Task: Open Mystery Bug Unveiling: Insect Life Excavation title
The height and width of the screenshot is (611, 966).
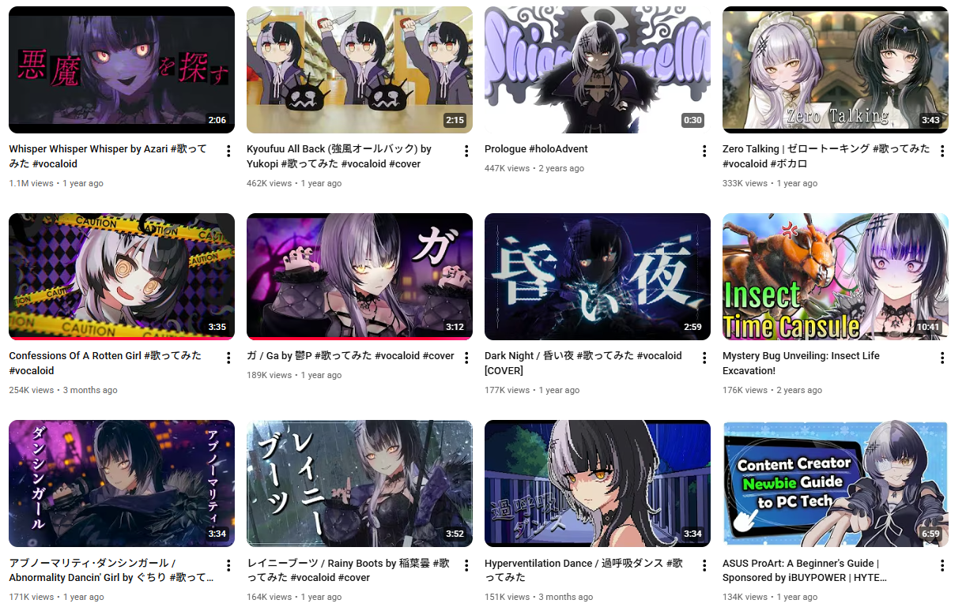Action: click(x=801, y=363)
